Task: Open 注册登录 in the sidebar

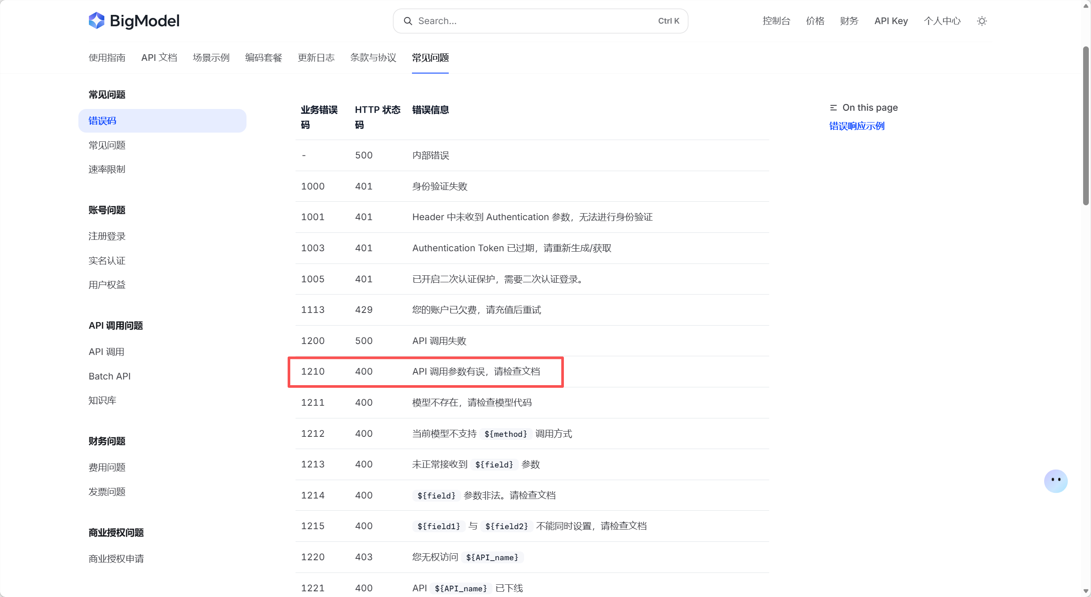Action: tap(107, 236)
